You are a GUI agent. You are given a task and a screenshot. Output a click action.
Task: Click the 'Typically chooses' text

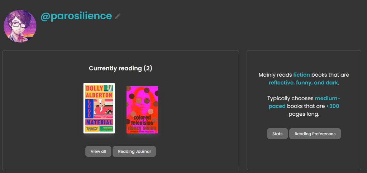[x=290, y=98]
